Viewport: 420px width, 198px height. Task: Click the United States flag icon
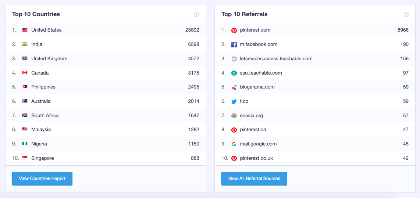point(25,30)
